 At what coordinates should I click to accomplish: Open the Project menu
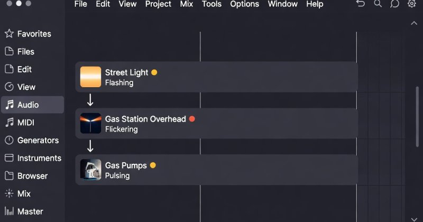click(158, 4)
